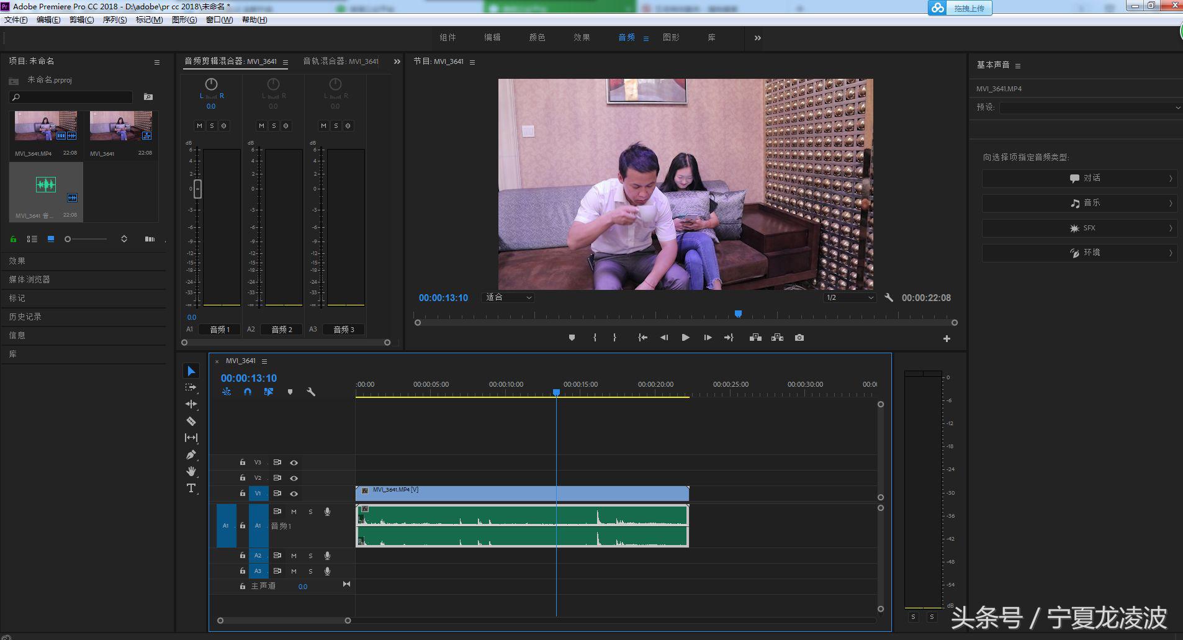
Task: Select the Pen tool in timeline toolbar
Action: (192, 454)
